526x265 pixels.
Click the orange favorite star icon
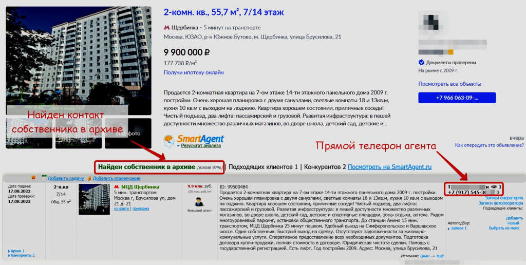[x=33, y=178]
